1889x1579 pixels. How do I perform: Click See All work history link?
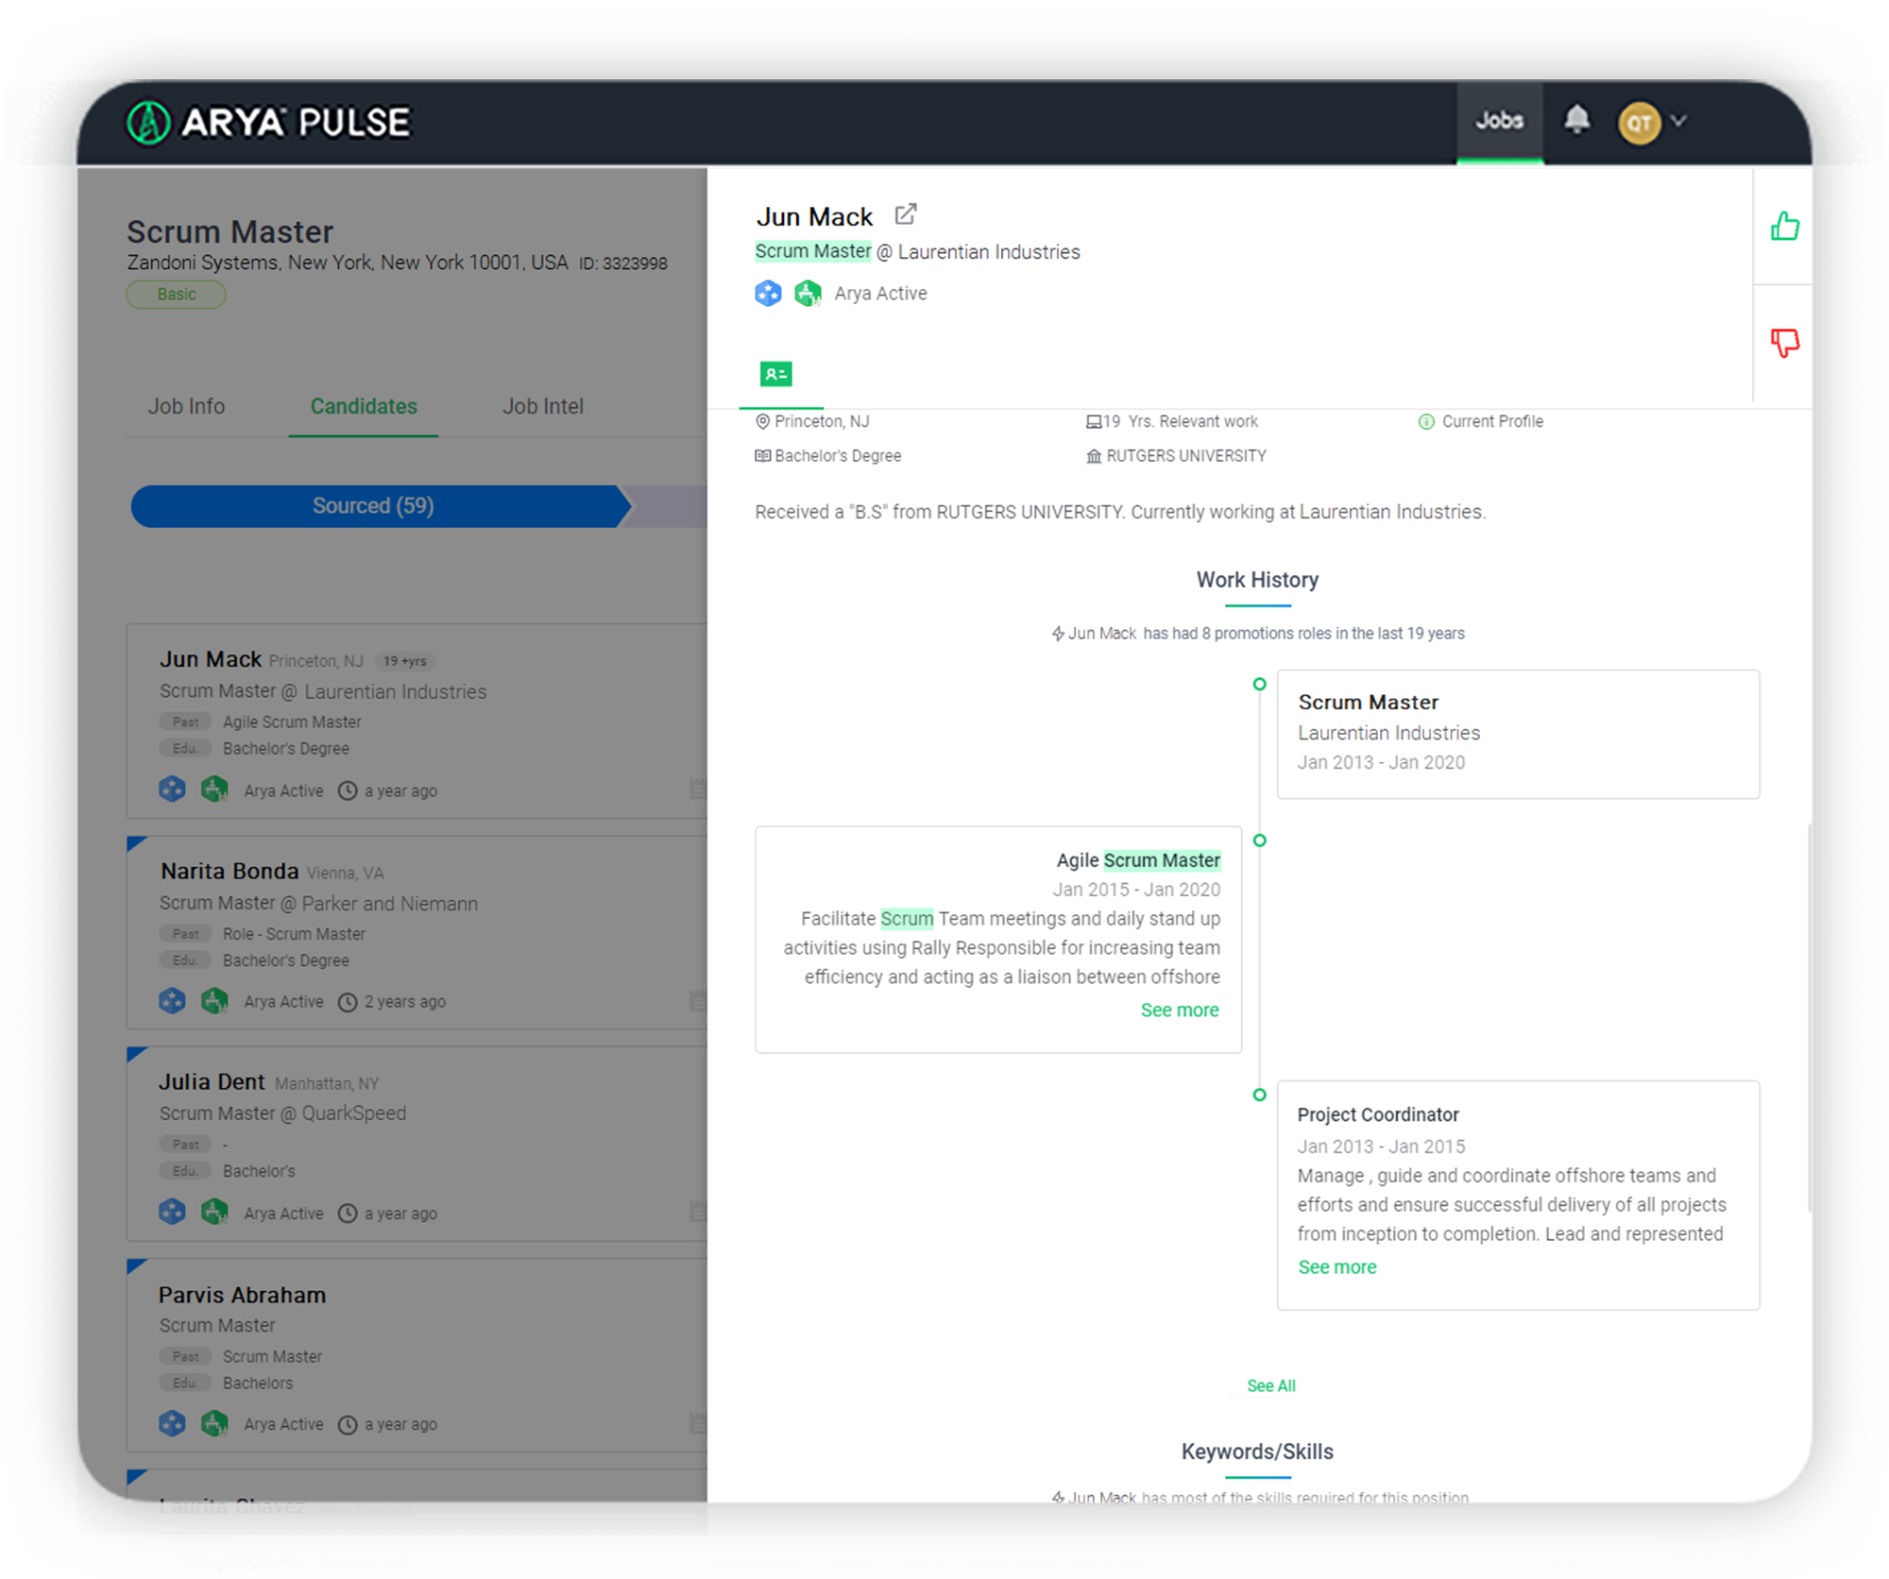coord(1270,1386)
